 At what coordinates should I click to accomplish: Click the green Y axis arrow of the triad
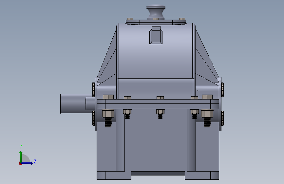point(21,156)
